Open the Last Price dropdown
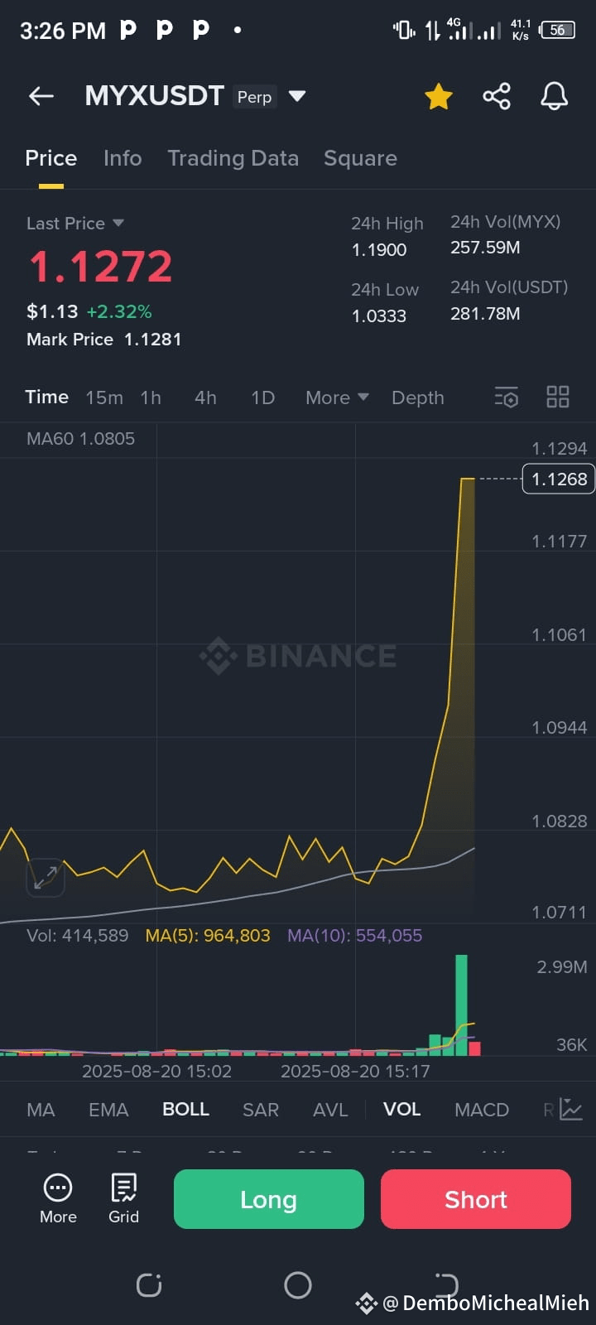The image size is (596, 1325). 76,223
